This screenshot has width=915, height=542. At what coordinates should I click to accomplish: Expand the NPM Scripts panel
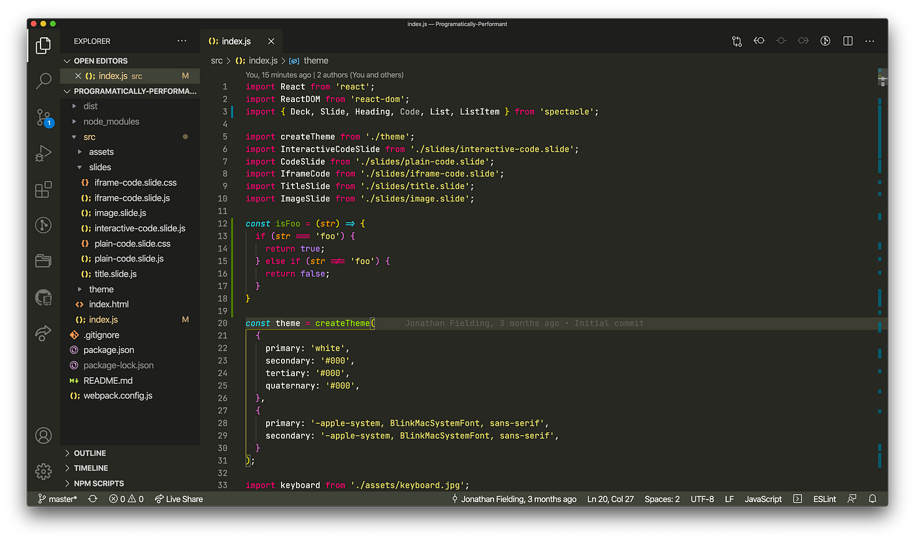coord(129,484)
